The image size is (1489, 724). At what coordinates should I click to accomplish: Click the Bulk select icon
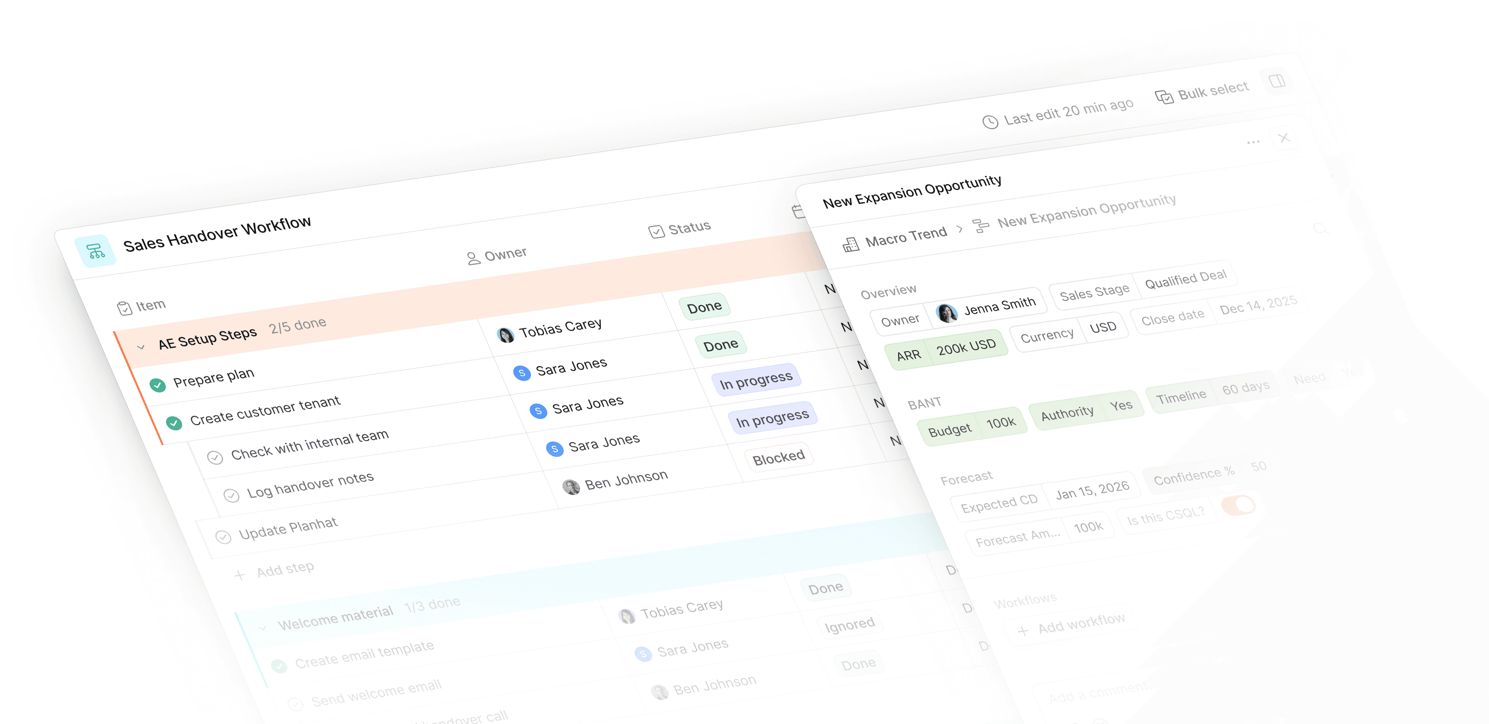tap(1164, 97)
